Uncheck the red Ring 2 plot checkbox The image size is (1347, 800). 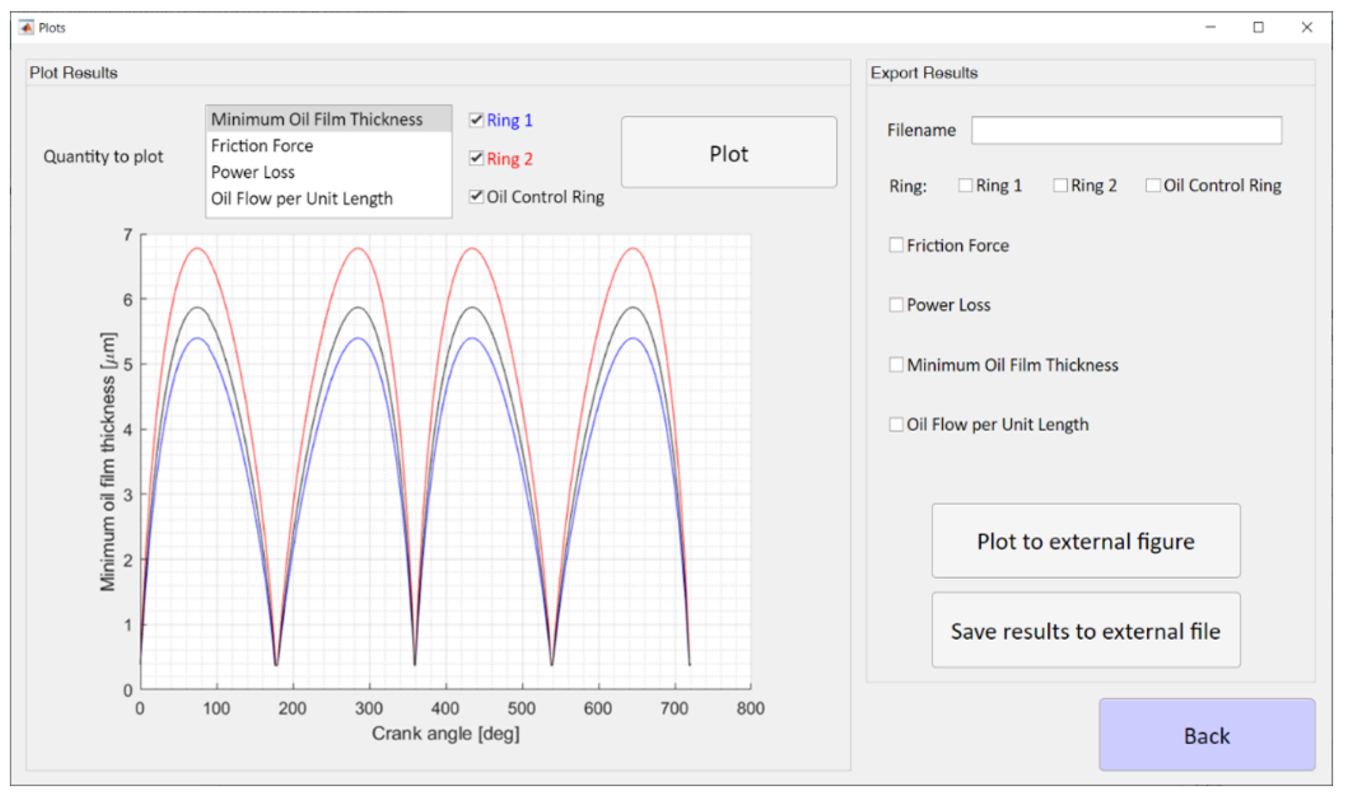click(476, 158)
